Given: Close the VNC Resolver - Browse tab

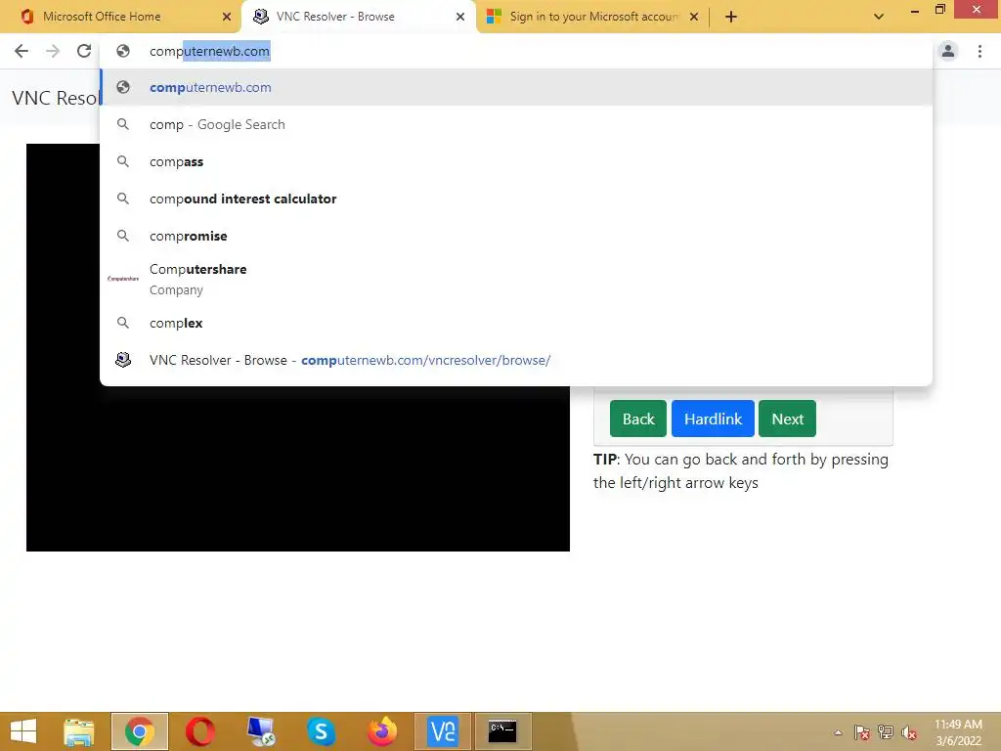Looking at the screenshot, I should coord(459,17).
